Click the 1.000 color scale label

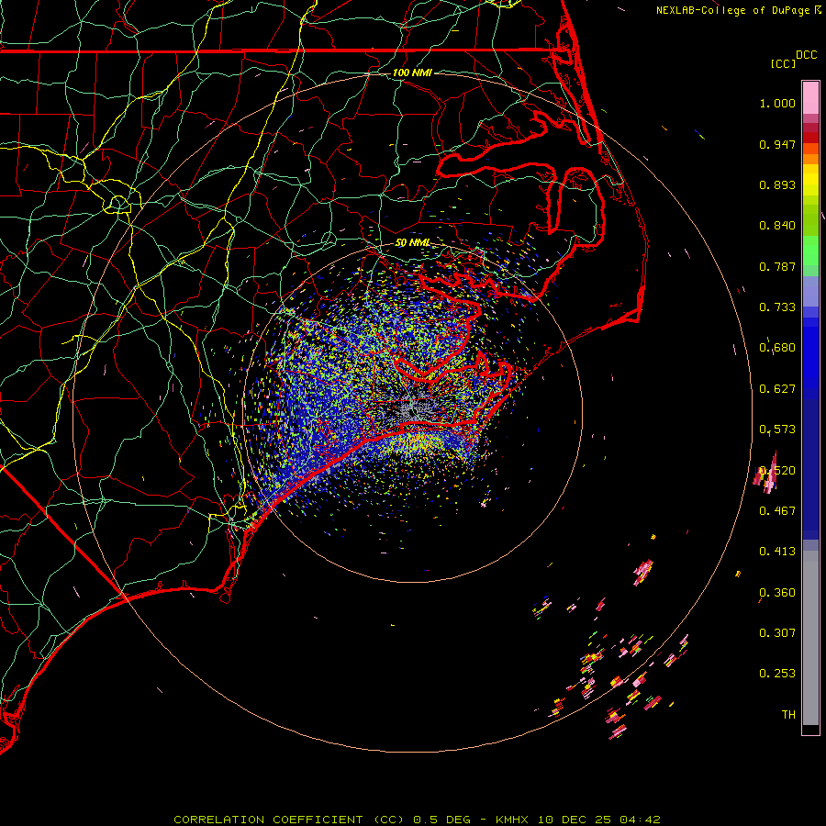click(777, 103)
